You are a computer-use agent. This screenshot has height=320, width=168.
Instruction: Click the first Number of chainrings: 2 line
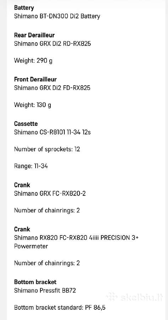click(x=47, y=210)
